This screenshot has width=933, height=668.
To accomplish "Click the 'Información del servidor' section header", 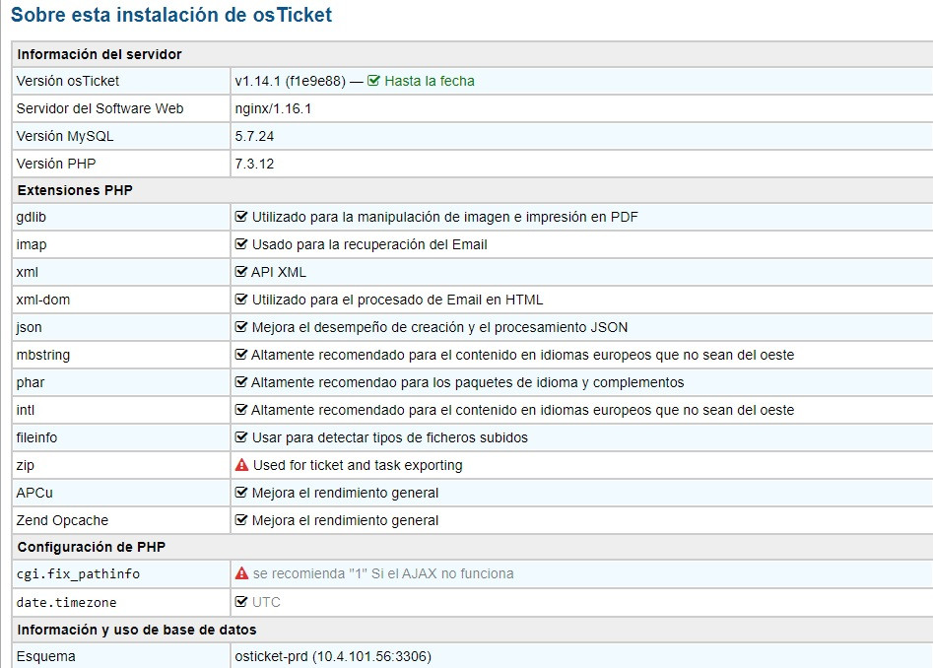I will coord(100,54).
